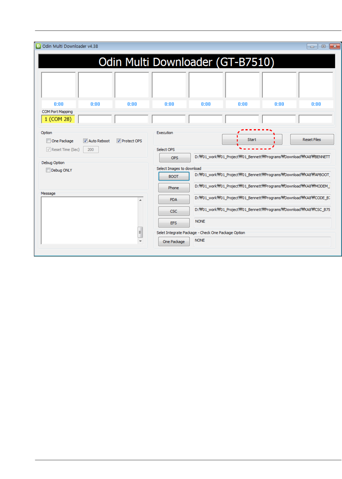Enable the One Package checkbox
Image resolution: width=342 pixels, height=479 pixels.
tap(48, 141)
